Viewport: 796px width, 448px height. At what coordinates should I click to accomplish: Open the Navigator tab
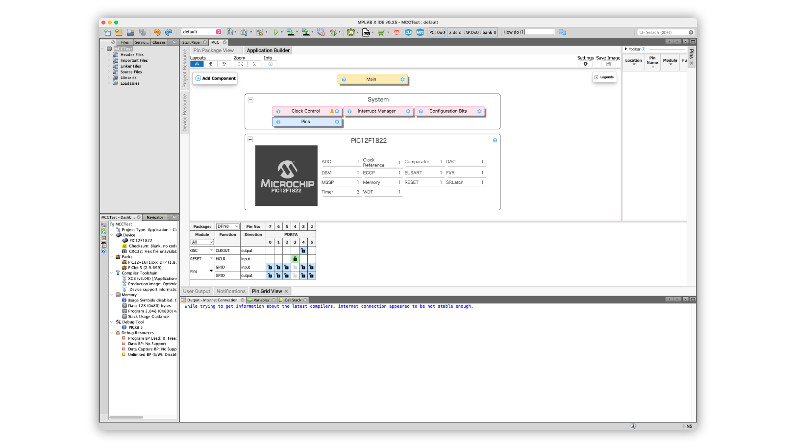point(155,217)
